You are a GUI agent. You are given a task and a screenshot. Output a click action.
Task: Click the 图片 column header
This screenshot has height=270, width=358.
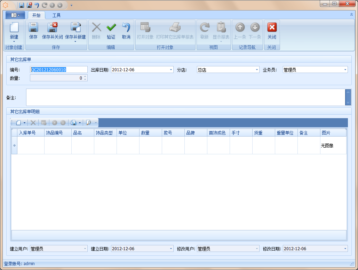(333, 133)
